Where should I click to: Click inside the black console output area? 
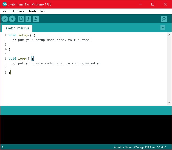point(86,130)
